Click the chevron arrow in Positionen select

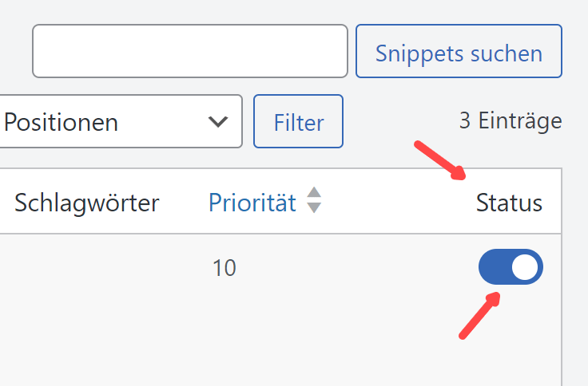click(x=217, y=122)
